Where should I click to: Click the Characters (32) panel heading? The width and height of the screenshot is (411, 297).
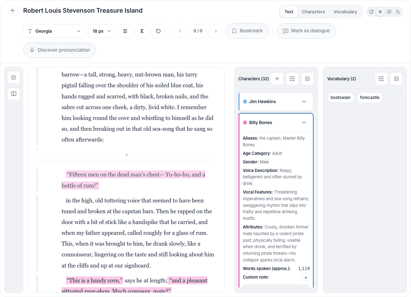254,79
